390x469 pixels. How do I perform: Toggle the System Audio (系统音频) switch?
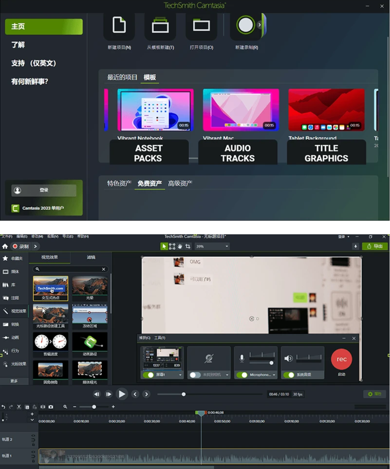pyautogui.click(x=289, y=375)
